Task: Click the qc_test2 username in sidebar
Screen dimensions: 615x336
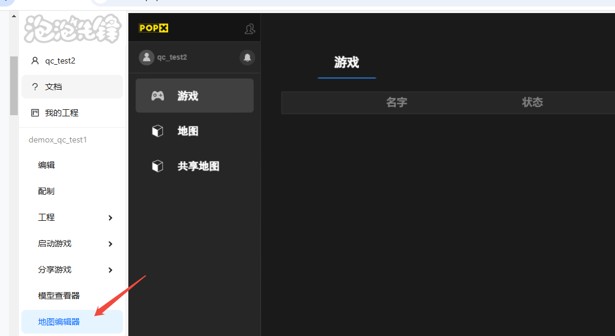Action: [x=60, y=61]
